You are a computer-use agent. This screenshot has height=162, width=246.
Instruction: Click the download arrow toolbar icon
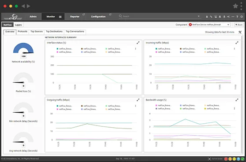(224, 17)
